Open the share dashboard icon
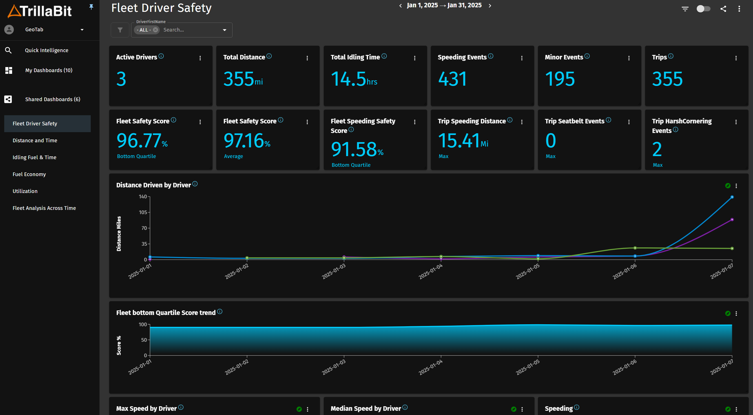Viewport: 753px width, 415px height. (723, 9)
